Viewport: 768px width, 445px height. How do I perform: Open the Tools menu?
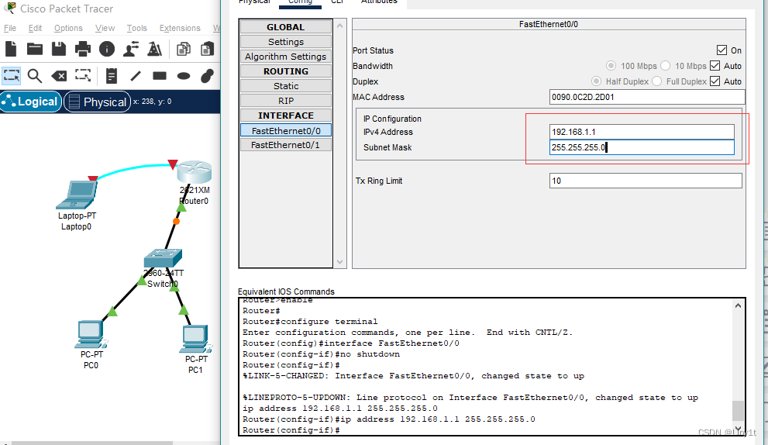point(136,28)
